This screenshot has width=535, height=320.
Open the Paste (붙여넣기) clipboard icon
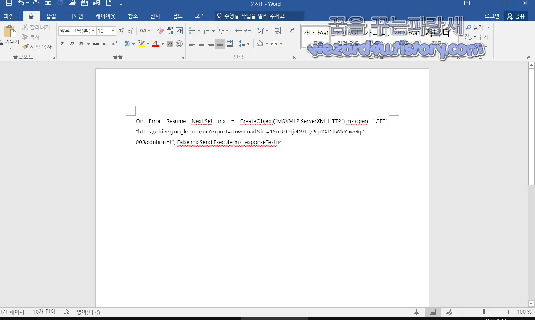click(x=9, y=32)
